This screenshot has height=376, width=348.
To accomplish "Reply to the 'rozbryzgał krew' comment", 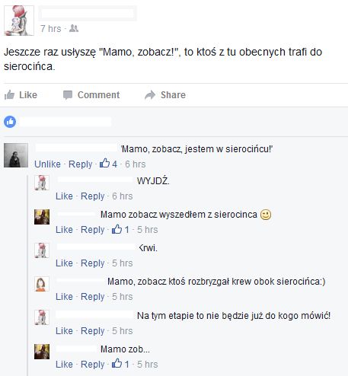I will (x=93, y=297).
